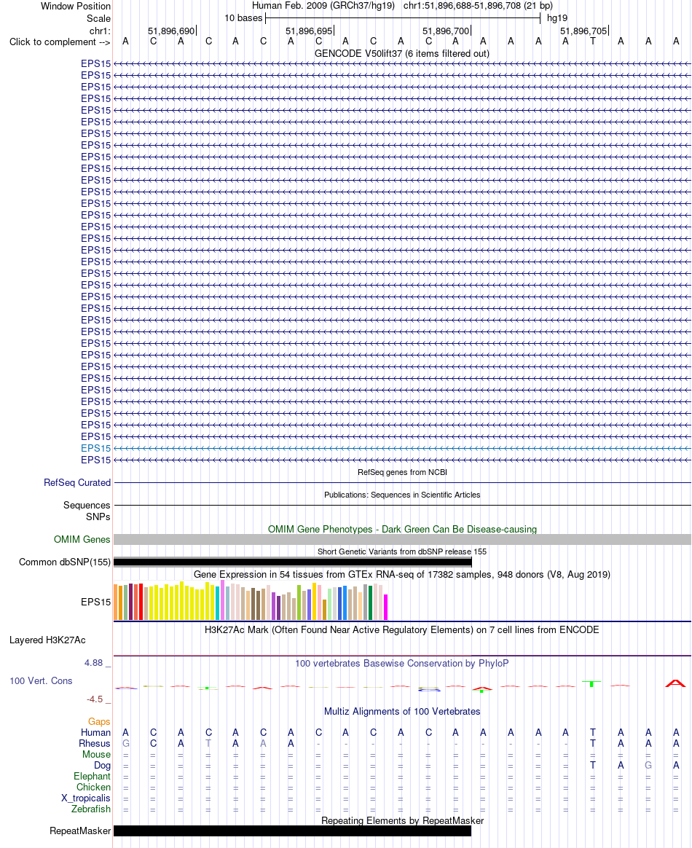Click the Layered H3K27Ac track label
692x848 pixels.
coord(47,640)
